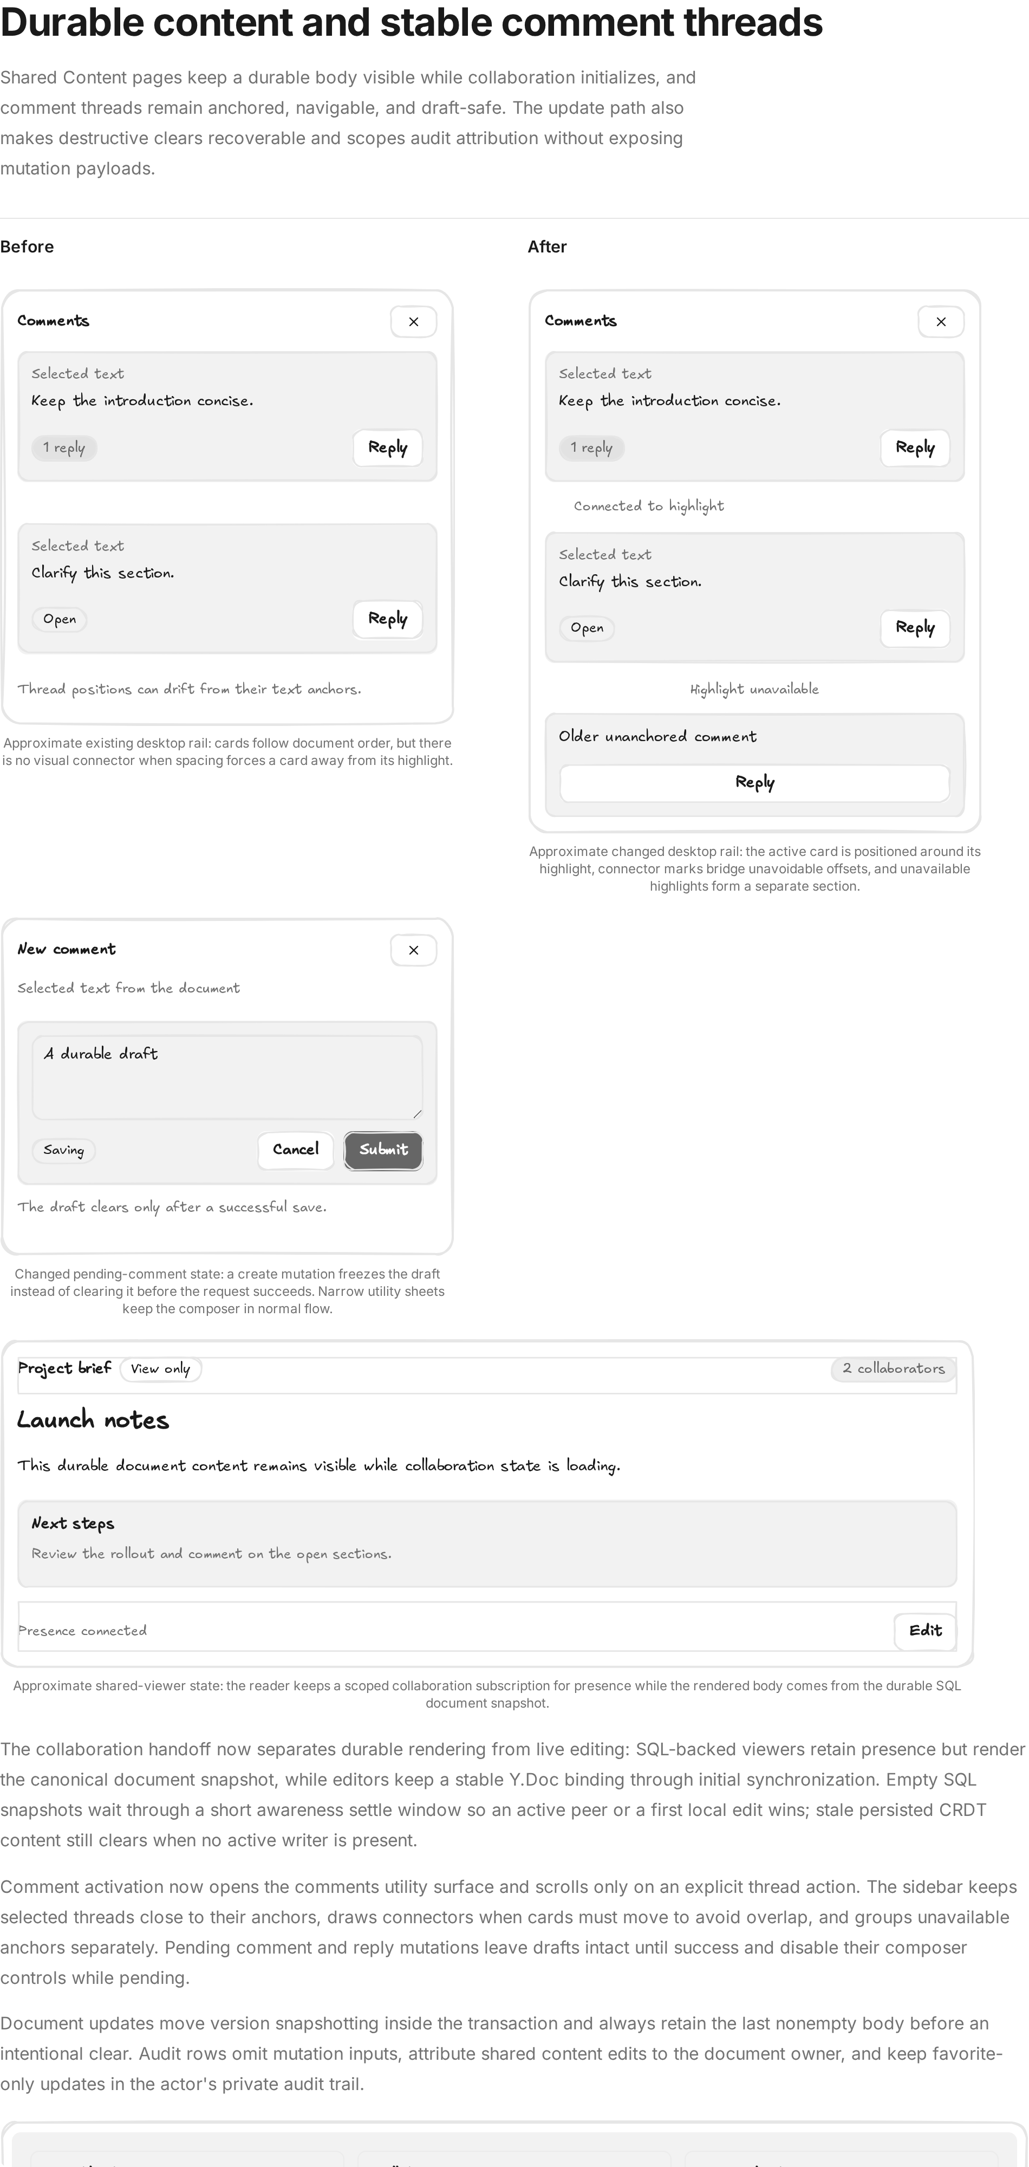1029x2167 pixels.
Task: Cancel the new comment draft
Action: (296, 1150)
